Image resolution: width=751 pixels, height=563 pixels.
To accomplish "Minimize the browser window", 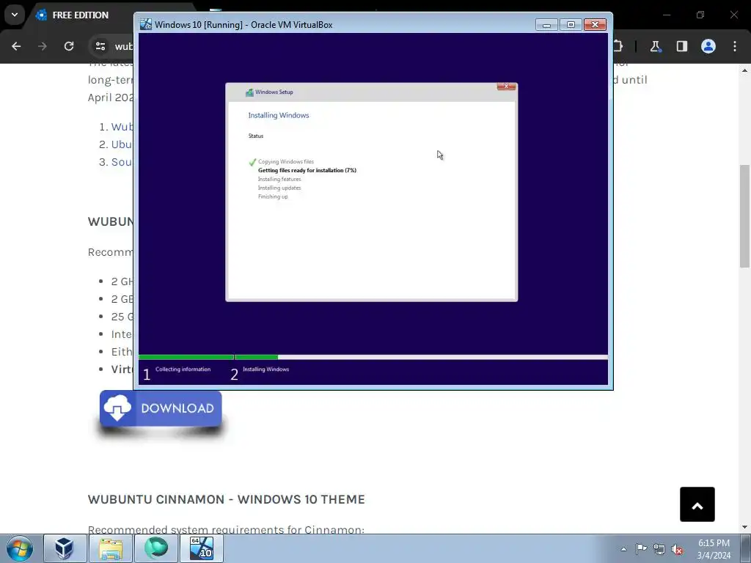I will click(x=666, y=15).
